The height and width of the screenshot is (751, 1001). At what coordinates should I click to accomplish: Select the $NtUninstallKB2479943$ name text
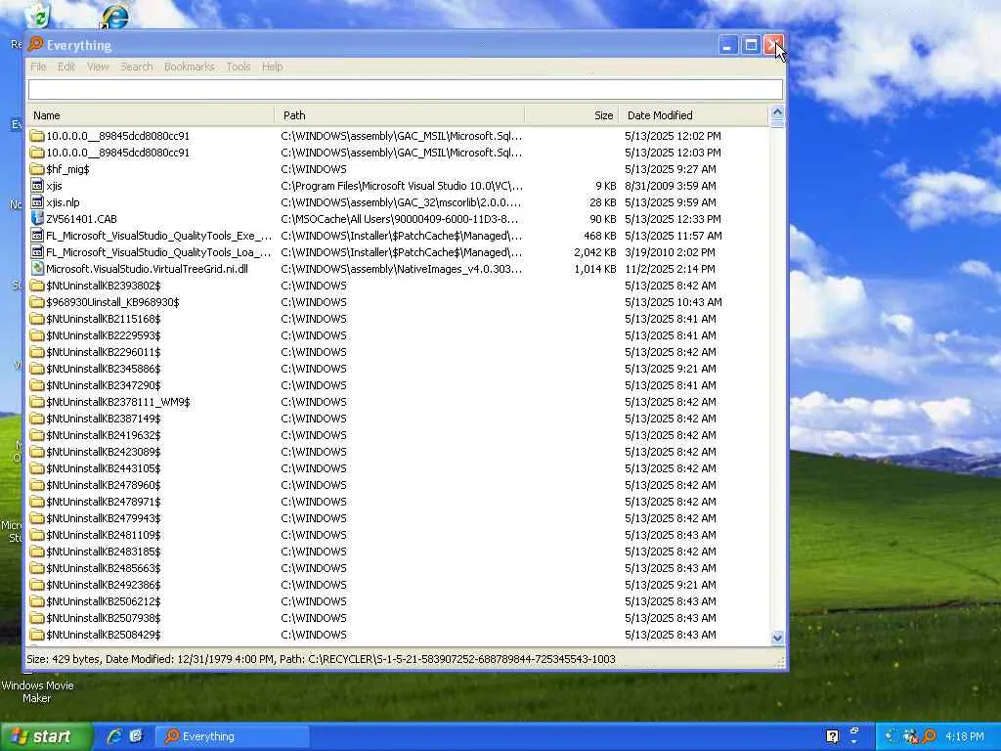(x=104, y=518)
